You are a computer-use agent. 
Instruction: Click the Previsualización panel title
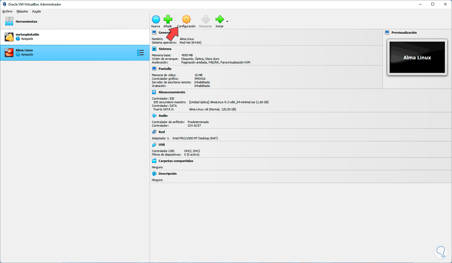404,33
